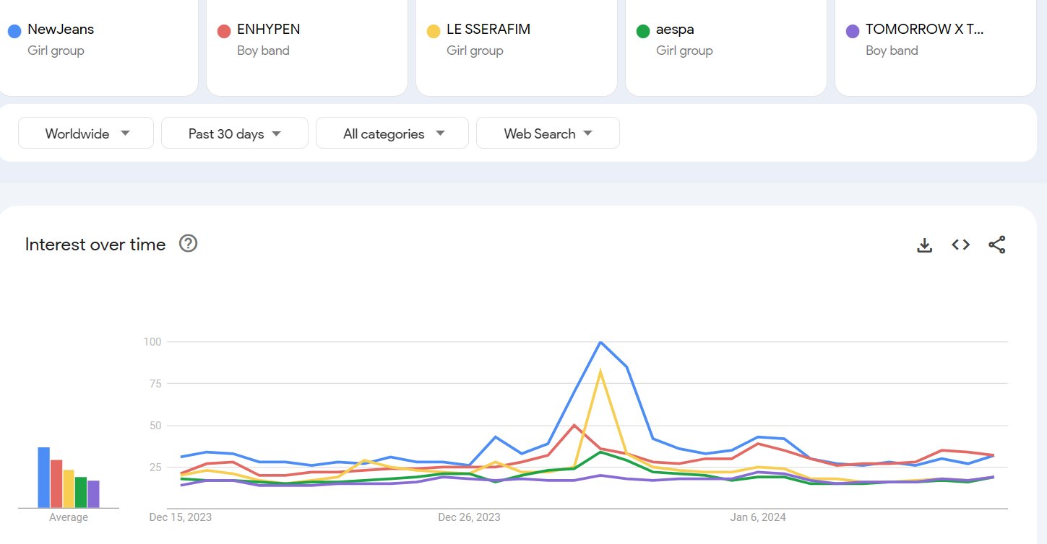The height and width of the screenshot is (544, 1047).
Task: Click Girl group text under NewJeans
Action: click(56, 51)
